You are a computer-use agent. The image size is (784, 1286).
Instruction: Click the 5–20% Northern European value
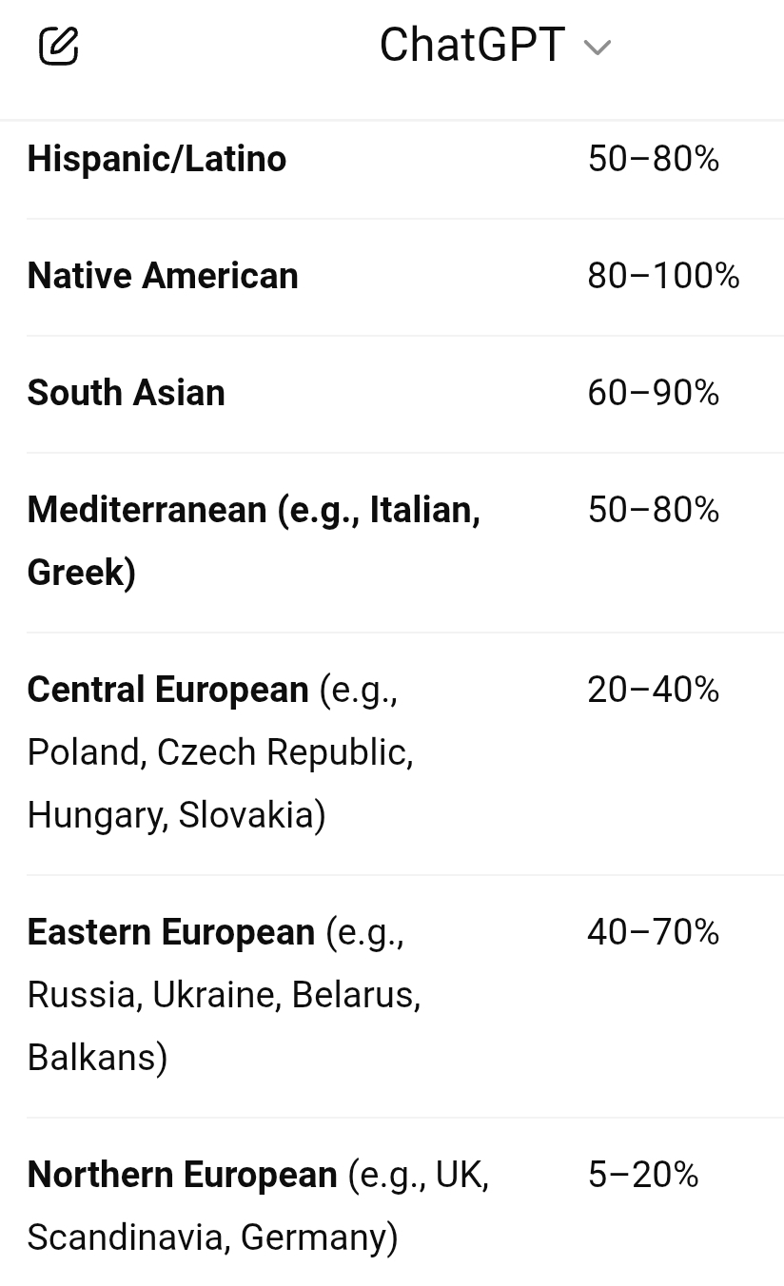(x=642, y=1175)
